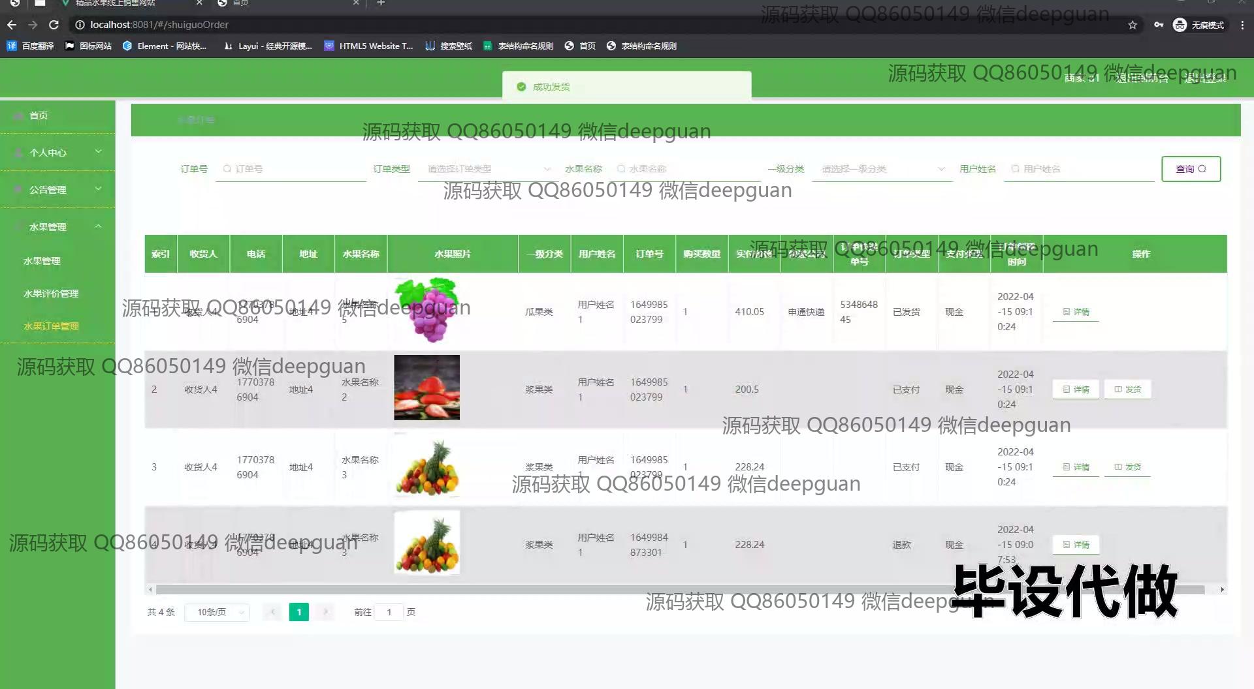Click the browser forward arrow

[33, 25]
